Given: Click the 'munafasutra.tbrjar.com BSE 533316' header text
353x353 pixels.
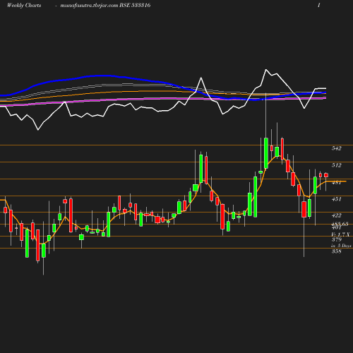Looking at the screenshot, I should point(105,6).
